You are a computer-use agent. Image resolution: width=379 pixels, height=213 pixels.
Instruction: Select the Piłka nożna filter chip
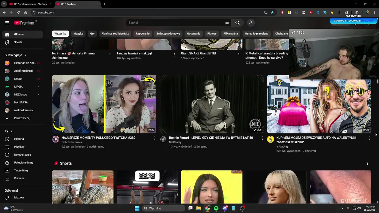pos(231,33)
